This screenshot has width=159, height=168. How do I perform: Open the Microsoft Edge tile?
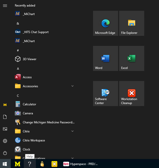tap(106, 23)
